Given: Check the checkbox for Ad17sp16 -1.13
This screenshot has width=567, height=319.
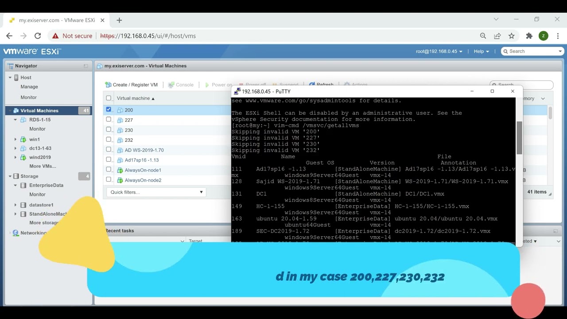Looking at the screenshot, I should tap(109, 159).
